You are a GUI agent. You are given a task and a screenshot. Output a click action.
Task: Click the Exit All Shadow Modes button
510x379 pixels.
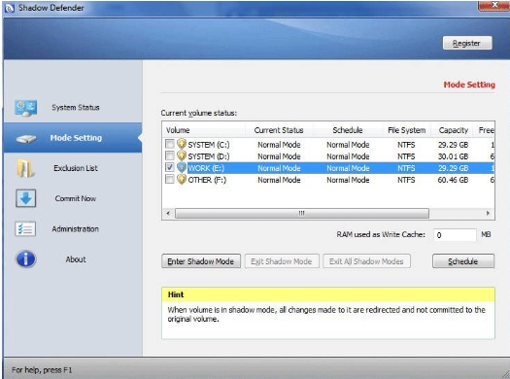tap(366, 261)
